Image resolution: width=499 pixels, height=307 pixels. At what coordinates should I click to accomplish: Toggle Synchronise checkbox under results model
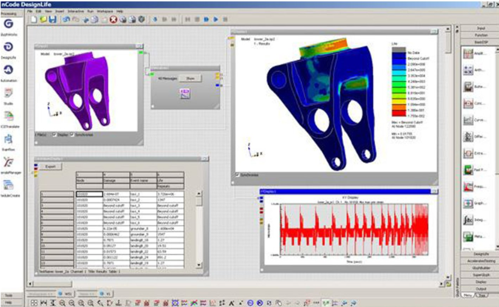(x=237, y=175)
